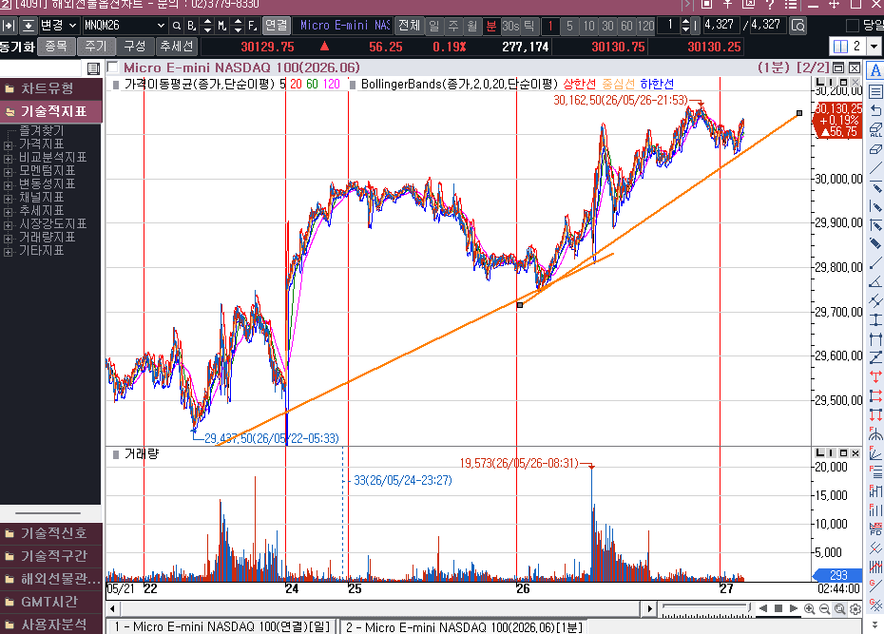
Task: Open the 기술적구간 section
Action: pos(50,556)
